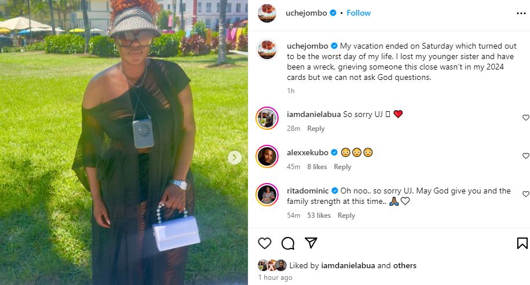View others who liked the post
The height and width of the screenshot is (285, 530).
[405, 265]
